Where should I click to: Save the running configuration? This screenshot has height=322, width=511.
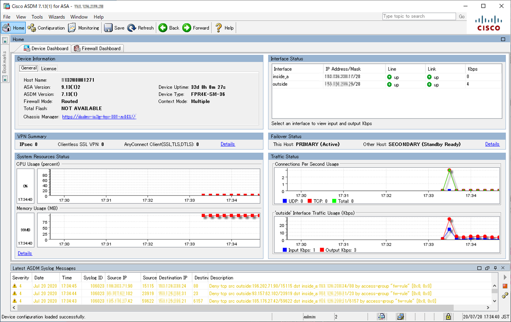[114, 28]
